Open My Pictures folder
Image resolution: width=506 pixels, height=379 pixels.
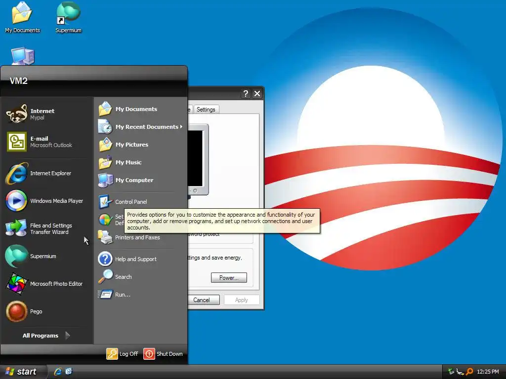coord(141,145)
